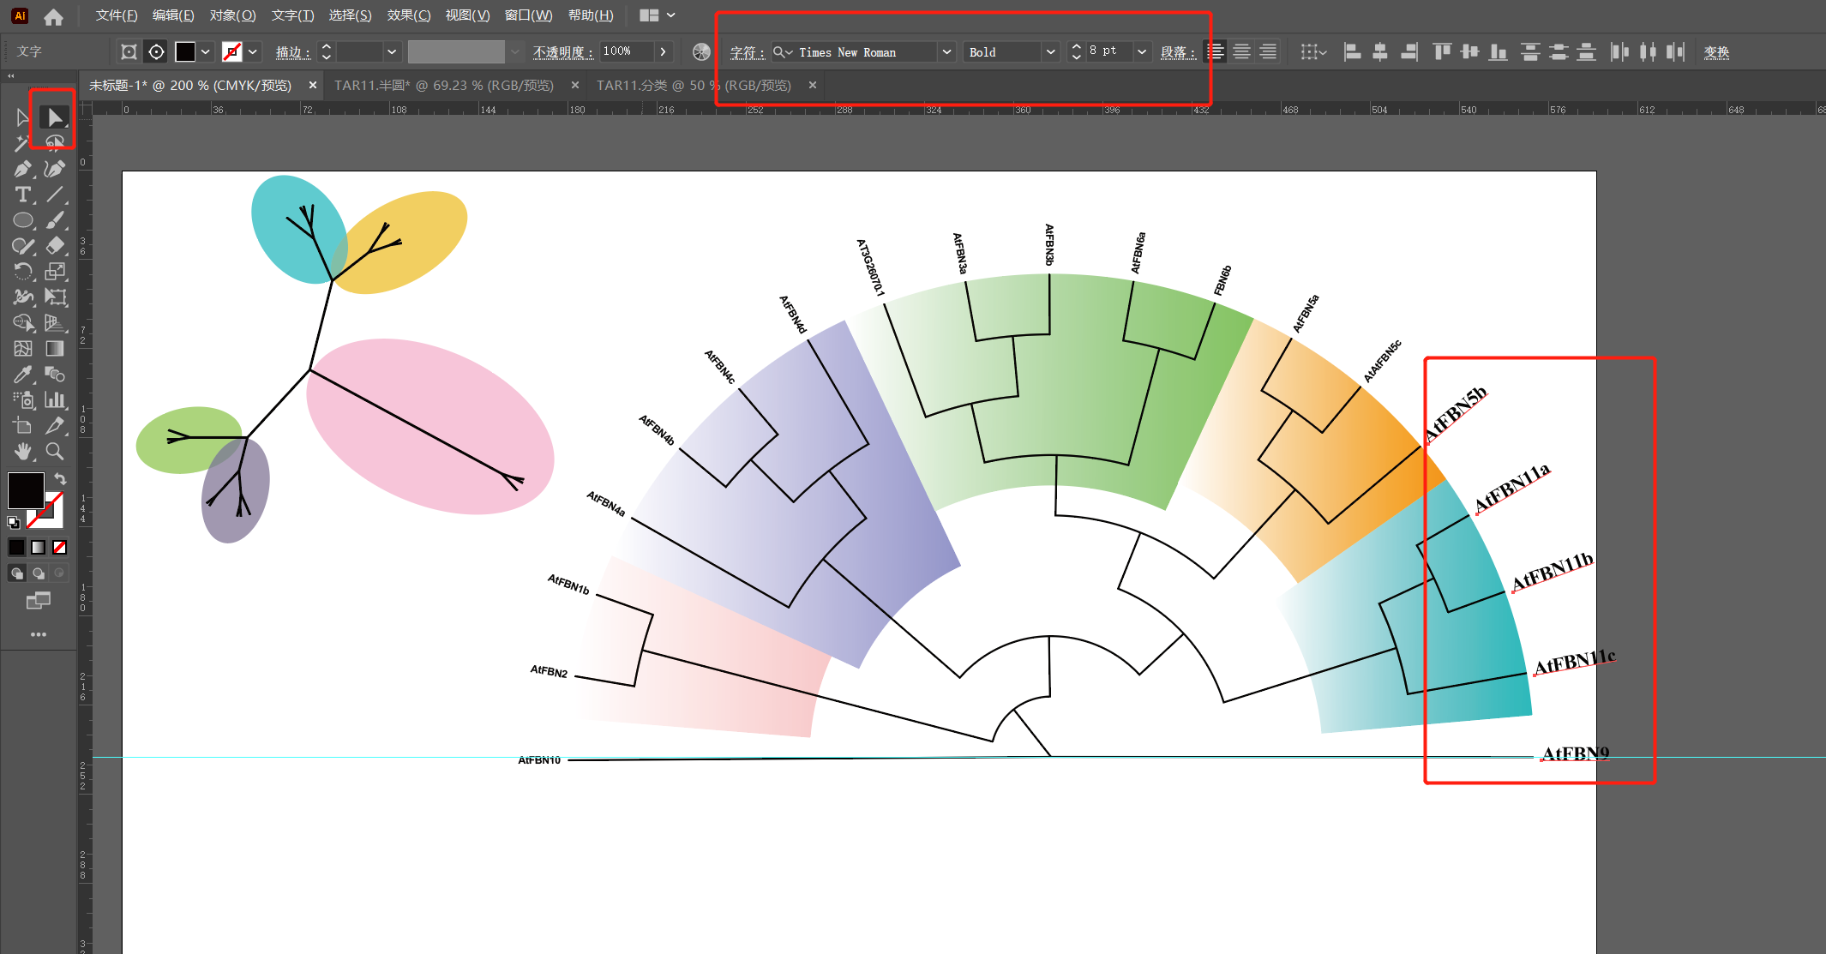Swap fill and stroke colors
1826x954 pixels.
point(60,478)
